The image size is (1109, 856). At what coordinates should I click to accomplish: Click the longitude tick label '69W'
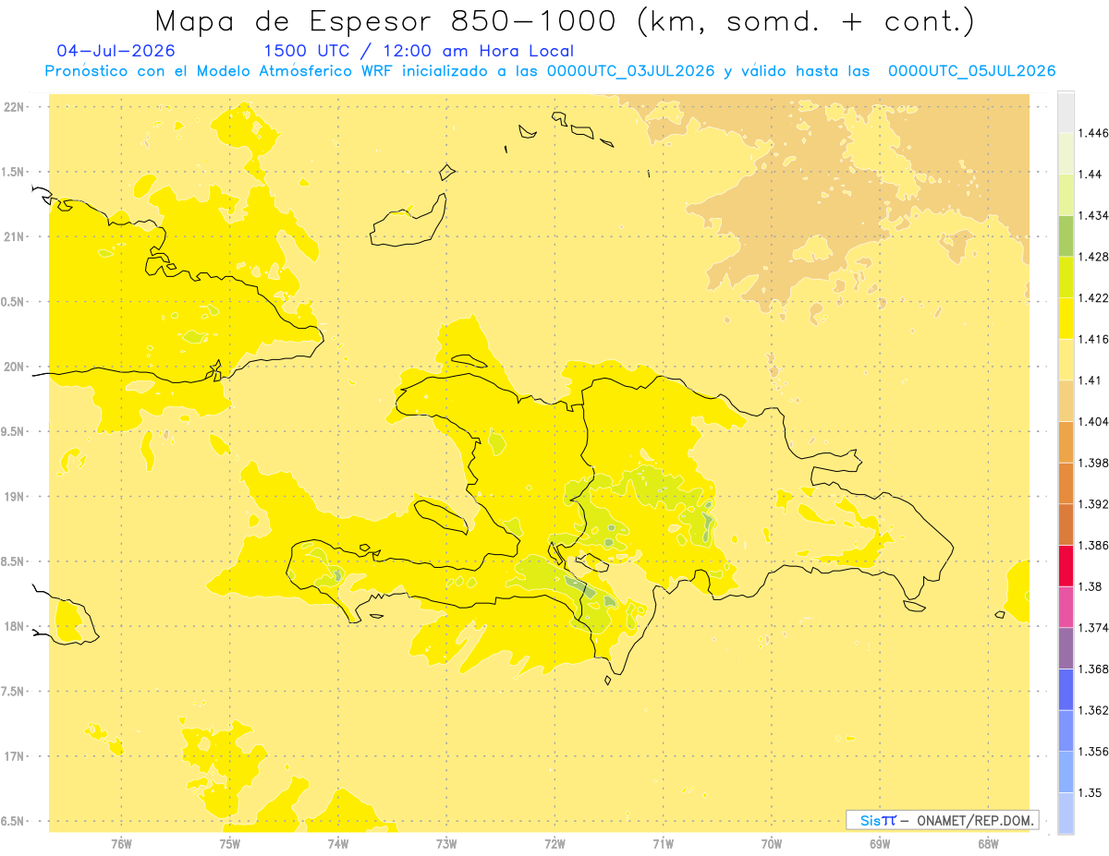click(x=880, y=843)
